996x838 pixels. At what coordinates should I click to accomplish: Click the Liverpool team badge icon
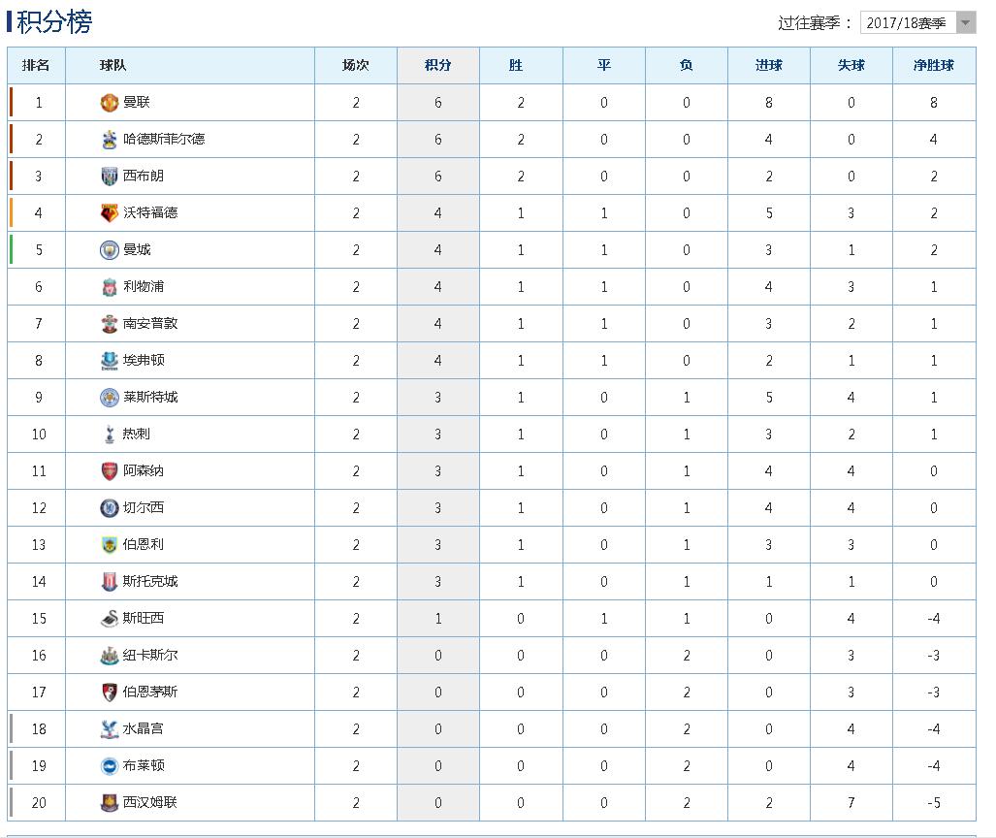(x=110, y=287)
